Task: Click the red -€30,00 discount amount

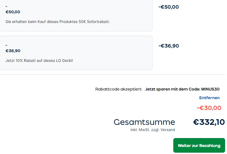Action: pos(209,108)
